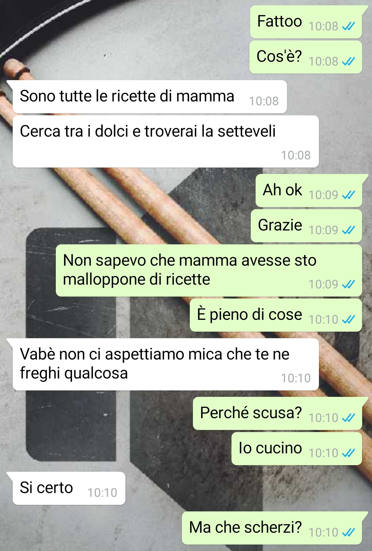Tap read-receipt ticks on 'Cos'è?' message
Viewport: 372px width, 551px height.
[x=349, y=61]
